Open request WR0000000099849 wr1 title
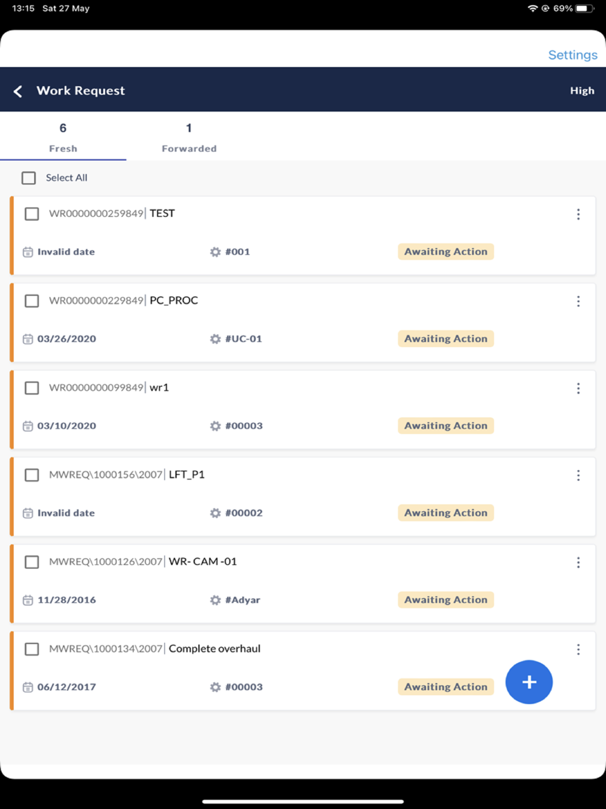Viewport: 606px width, 809px height. pyautogui.click(x=109, y=388)
